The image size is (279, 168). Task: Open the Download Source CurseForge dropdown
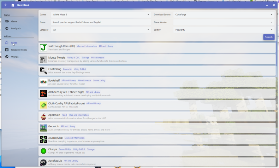click(223, 14)
